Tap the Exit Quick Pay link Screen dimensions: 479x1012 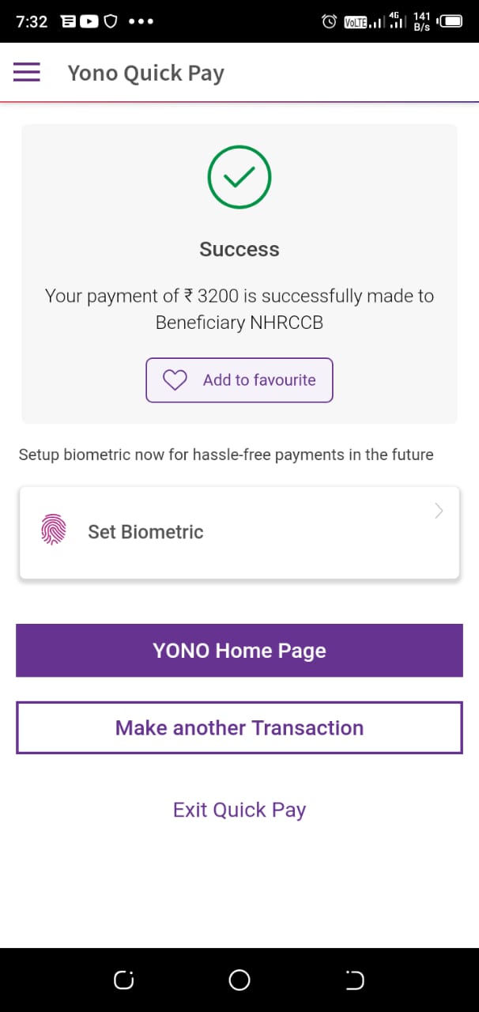pos(239,810)
